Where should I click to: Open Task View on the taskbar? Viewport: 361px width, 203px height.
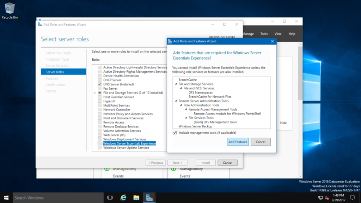(x=110, y=198)
